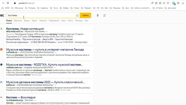
Task: Open the search settings sliders icon
Action: click(105, 15)
